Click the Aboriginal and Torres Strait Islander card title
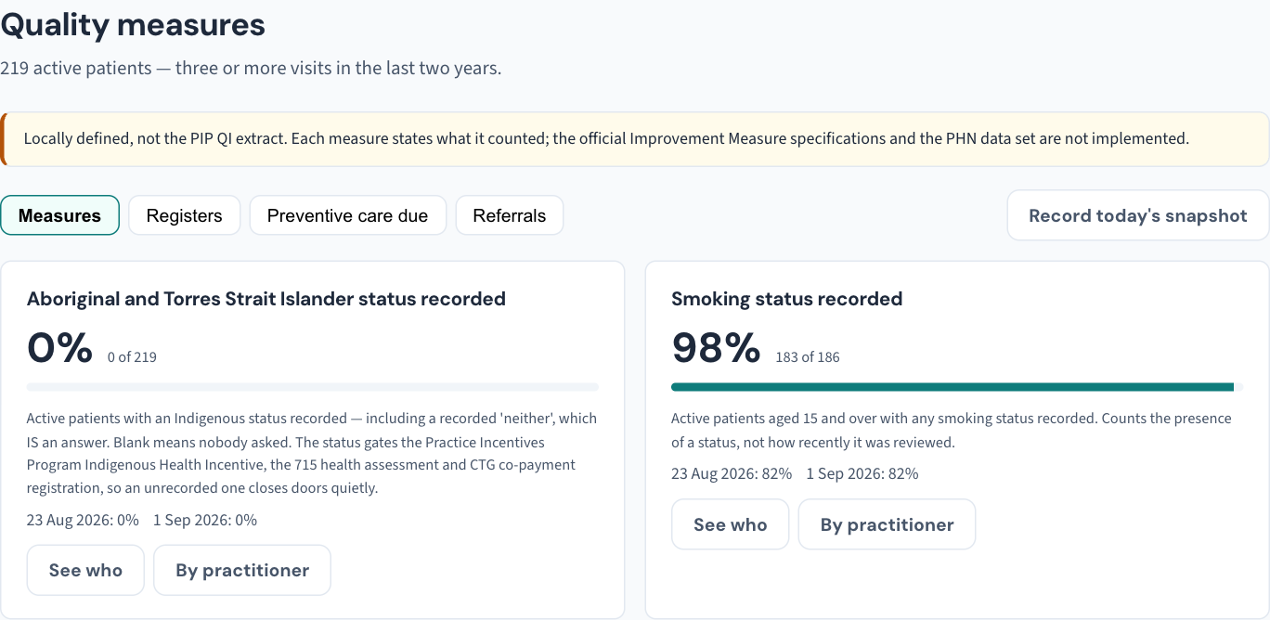Viewport: 1270px width, 620px height. tap(266, 299)
